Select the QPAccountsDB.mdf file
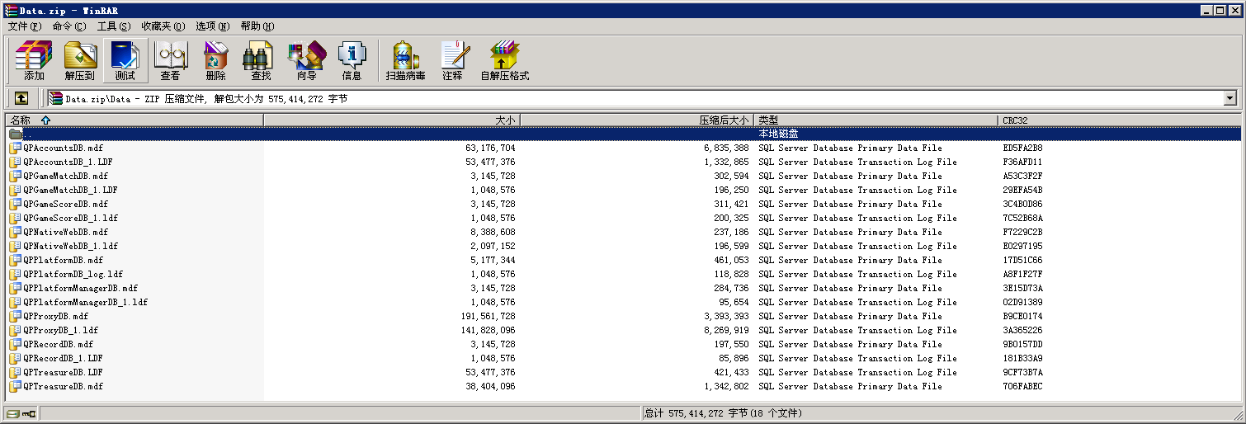The width and height of the screenshot is (1246, 424). tap(63, 148)
